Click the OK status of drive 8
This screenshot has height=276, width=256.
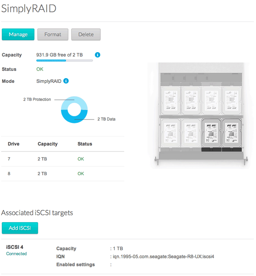81,174
